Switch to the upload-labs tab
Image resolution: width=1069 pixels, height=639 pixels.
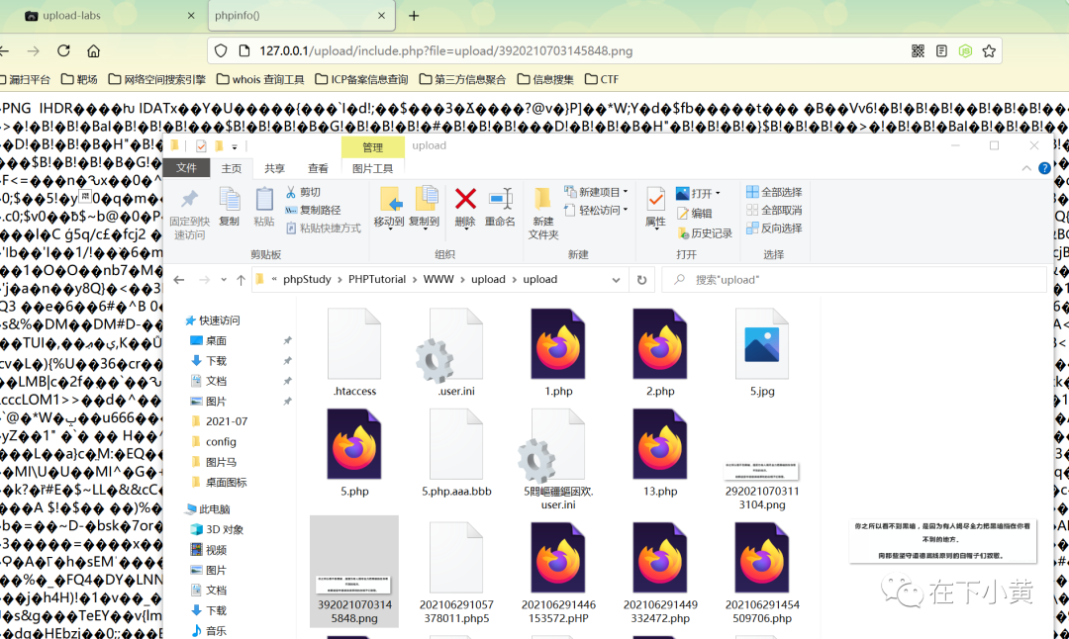tap(109, 16)
